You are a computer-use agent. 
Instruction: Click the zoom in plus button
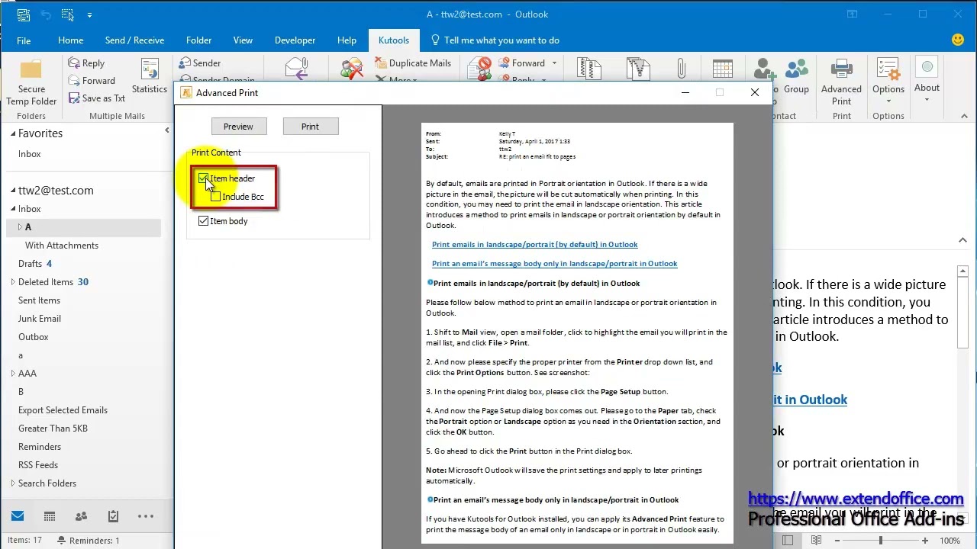click(926, 541)
